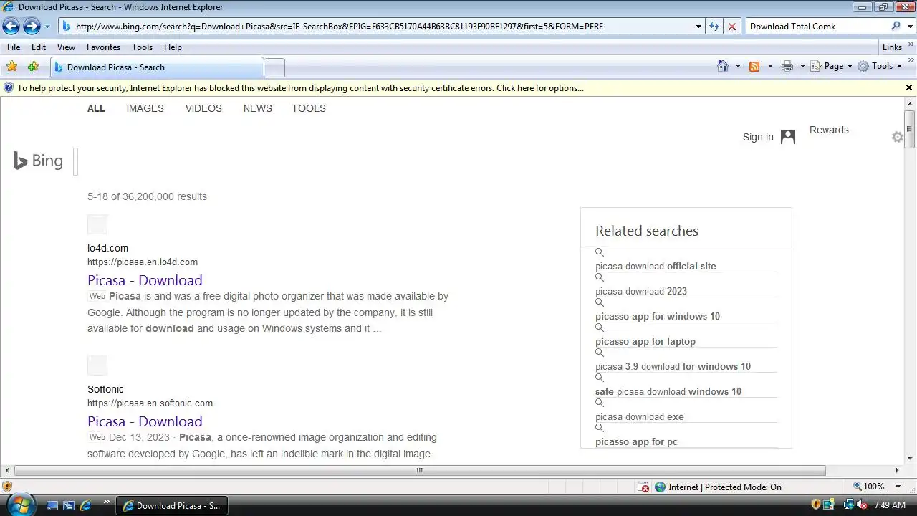Viewport: 917px width, 516px height.
Task: Click the https://picasa.en.lo4d.com URL
Action: [x=143, y=262]
